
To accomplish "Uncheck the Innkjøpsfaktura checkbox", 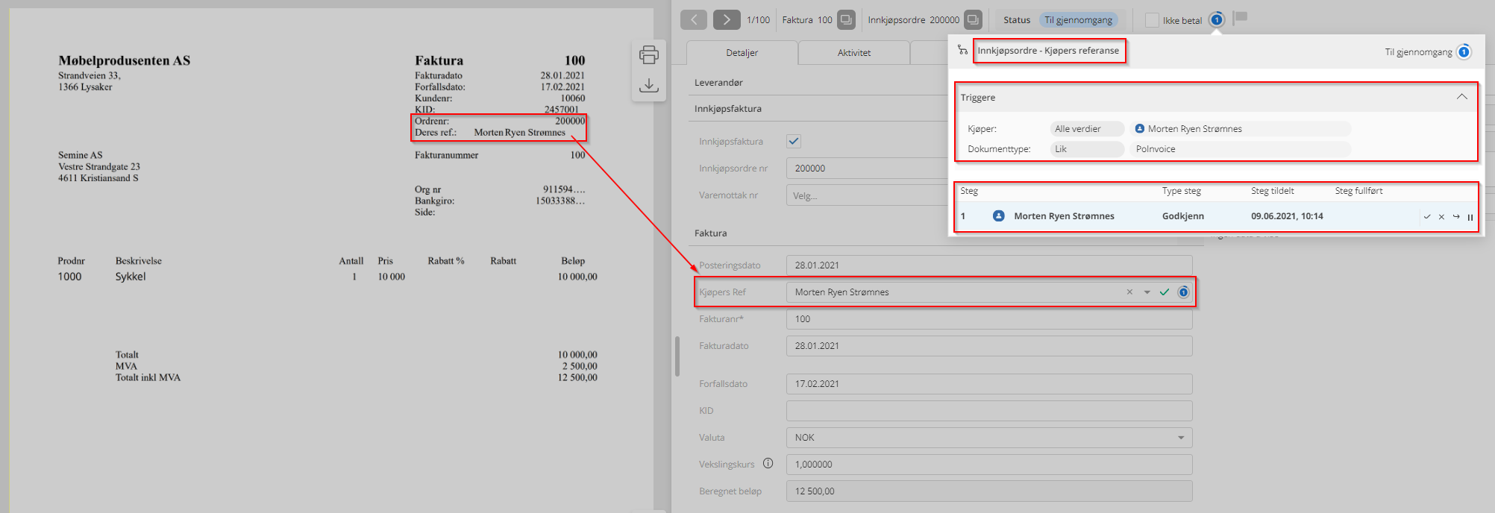I will [x=794, y=141].
